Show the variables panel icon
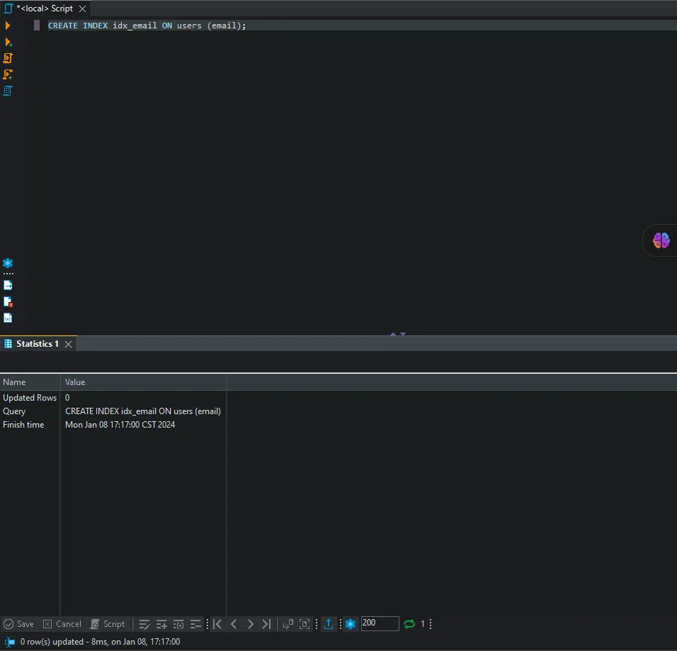 point(8,318)
